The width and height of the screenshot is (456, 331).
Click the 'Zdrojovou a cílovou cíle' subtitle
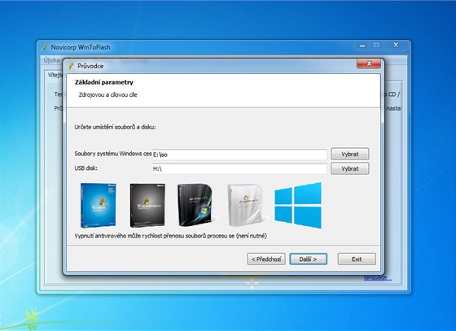(107, 94)
